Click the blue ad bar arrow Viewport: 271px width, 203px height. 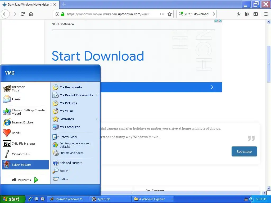(x=212, y=87)
